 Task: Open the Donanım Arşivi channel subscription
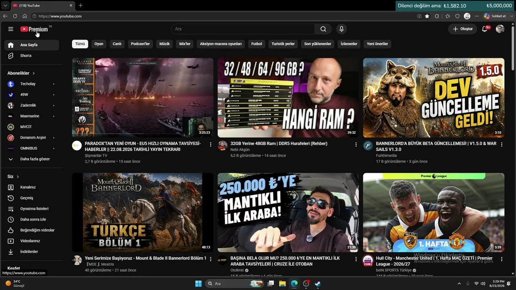coord(32,137)
